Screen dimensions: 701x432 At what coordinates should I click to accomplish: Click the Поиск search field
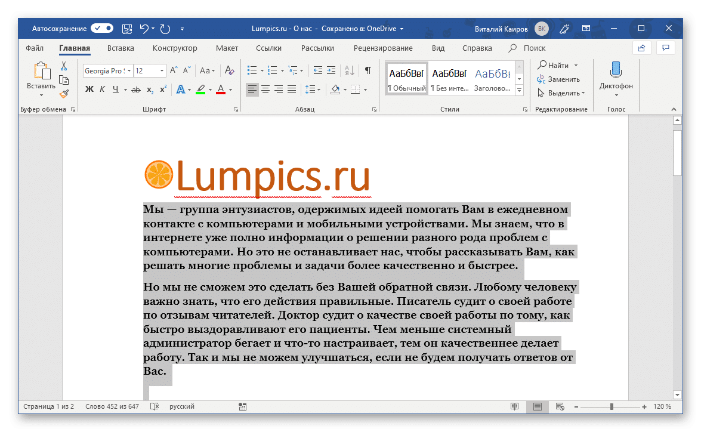pos(535,48)
